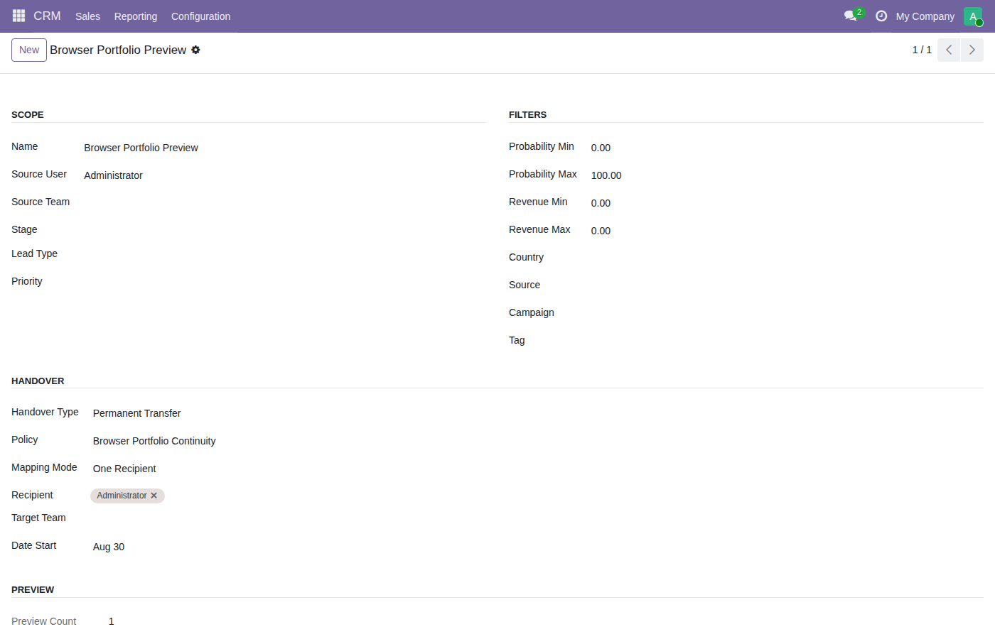This screenshot has width=995, height=639.
Task: Click the PREVIEW section heading
Action: pyautogui.click(x=33, y=589)
